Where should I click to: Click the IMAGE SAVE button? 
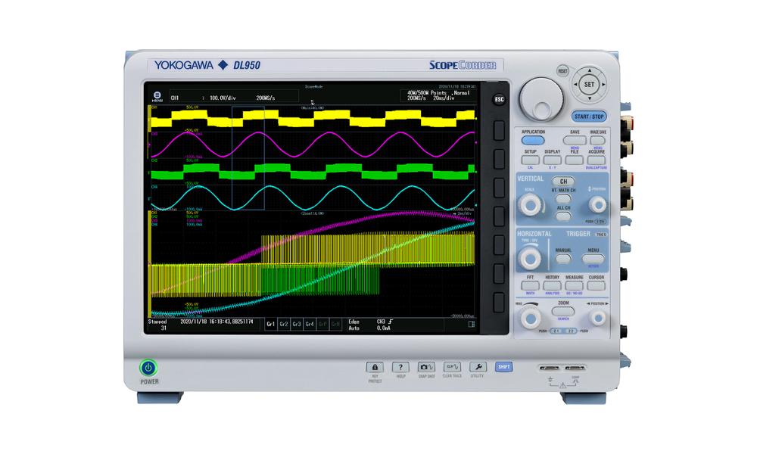pos(598,141)
